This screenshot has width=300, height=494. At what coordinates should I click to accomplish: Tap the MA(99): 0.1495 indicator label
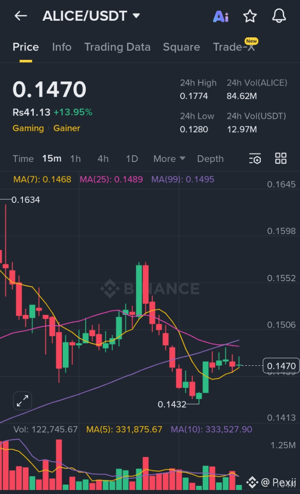(x=183, y=179)
